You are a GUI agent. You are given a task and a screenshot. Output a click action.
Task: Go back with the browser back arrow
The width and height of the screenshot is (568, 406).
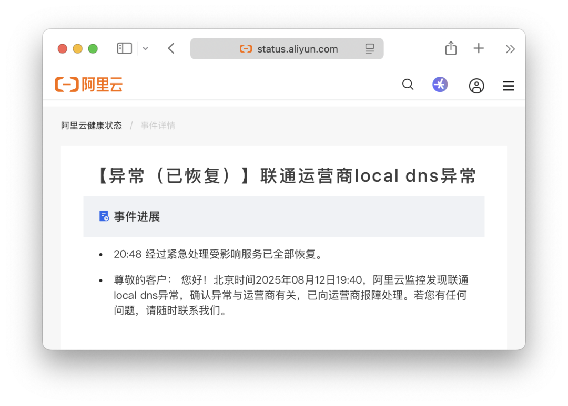coord(171,48)
